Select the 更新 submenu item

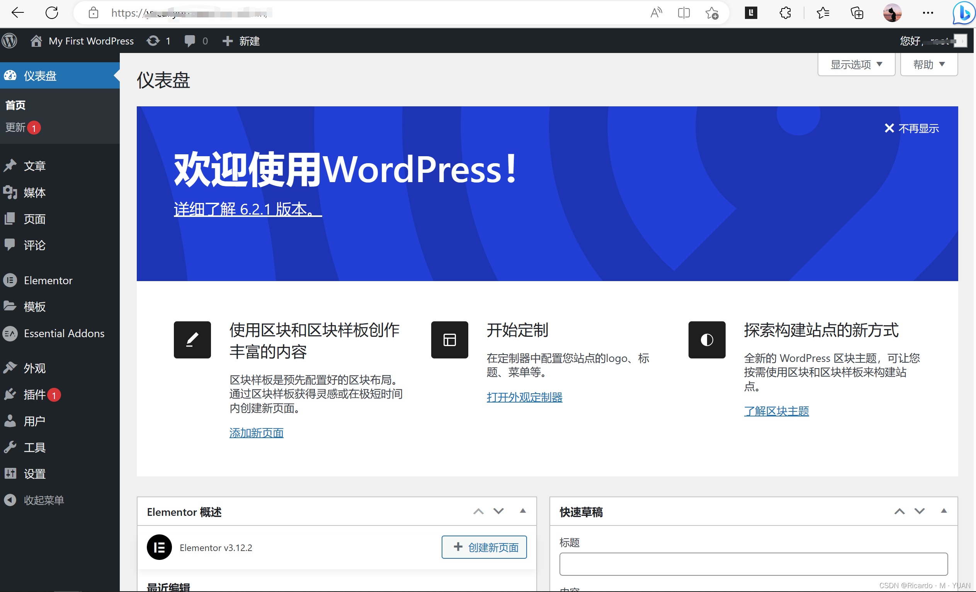tap(16, 127)
